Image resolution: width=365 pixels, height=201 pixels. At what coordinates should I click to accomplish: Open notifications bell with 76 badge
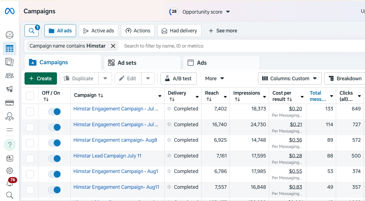10,183
